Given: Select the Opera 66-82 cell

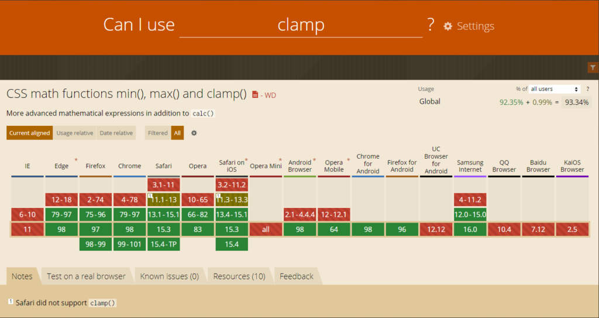Looking at the screenshot, I should 198,214.
